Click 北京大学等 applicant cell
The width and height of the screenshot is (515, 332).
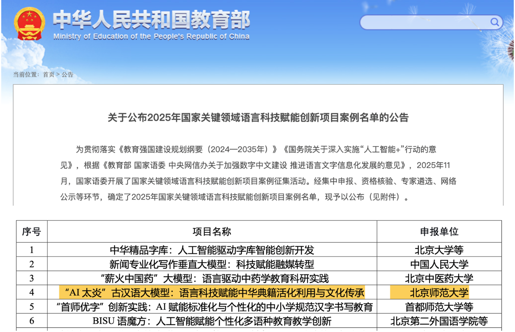[439, 250]
